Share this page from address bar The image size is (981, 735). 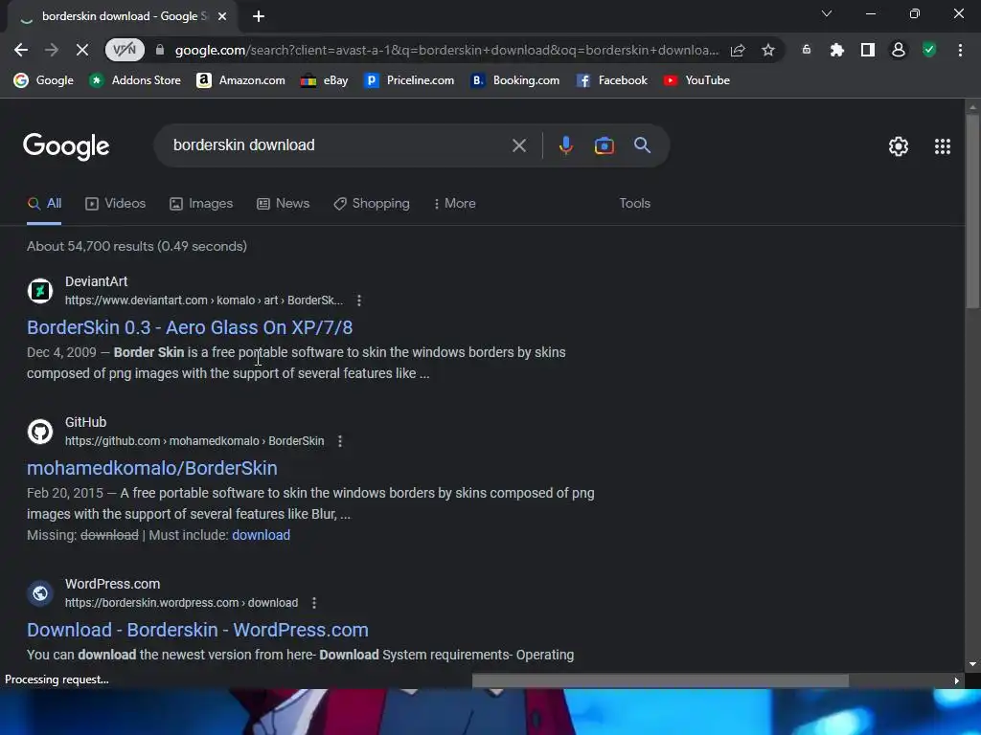coord(738,50)
